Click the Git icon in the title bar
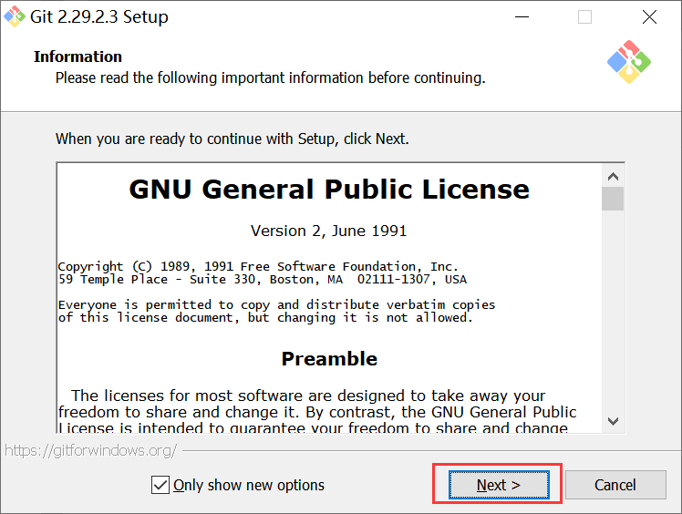Image resolution: width=682 pixels, height=514 pixels. click(x=15, y=16)
